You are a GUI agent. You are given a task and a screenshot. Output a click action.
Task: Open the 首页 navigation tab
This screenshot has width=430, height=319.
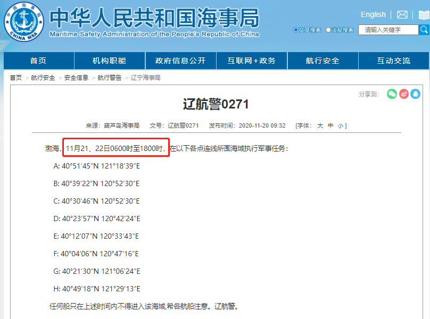click(39, 61)
